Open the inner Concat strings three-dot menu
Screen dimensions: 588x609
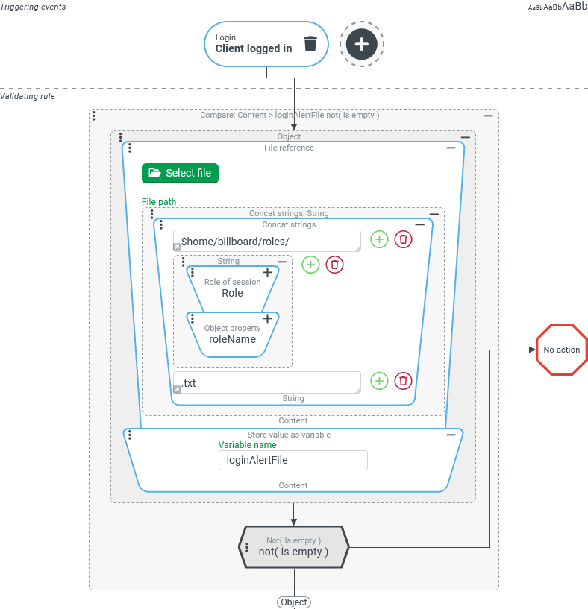161,224
